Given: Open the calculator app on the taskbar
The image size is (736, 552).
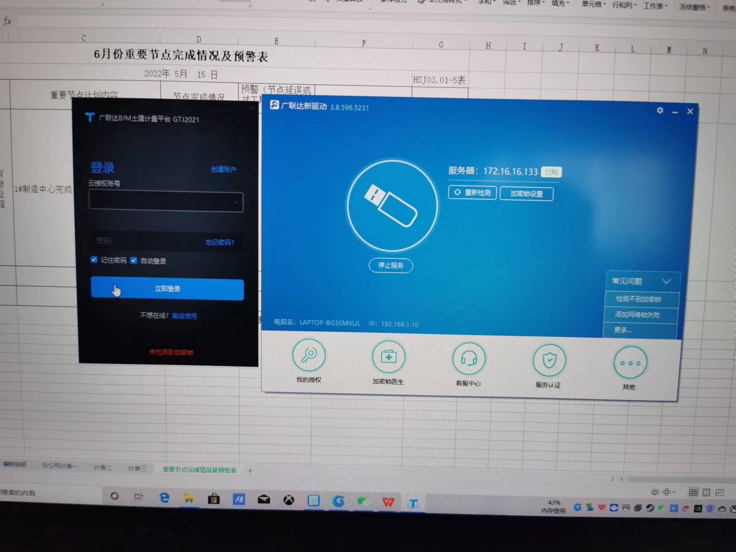Looking at the screenshot, I should click(314, 501).
